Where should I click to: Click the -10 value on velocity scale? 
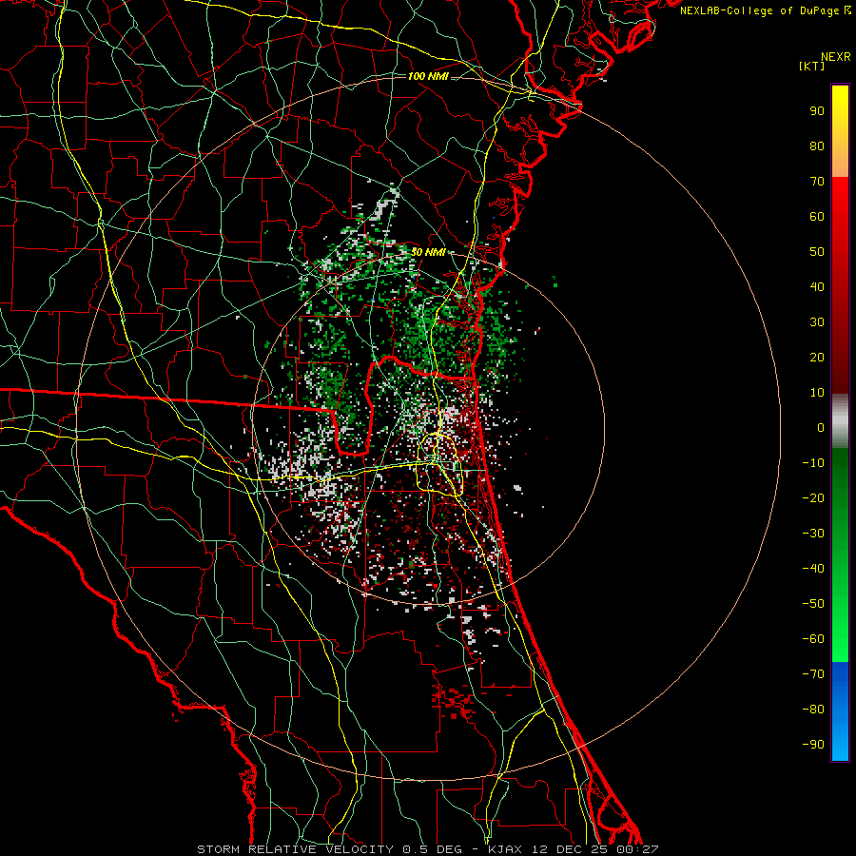point(813,463)
